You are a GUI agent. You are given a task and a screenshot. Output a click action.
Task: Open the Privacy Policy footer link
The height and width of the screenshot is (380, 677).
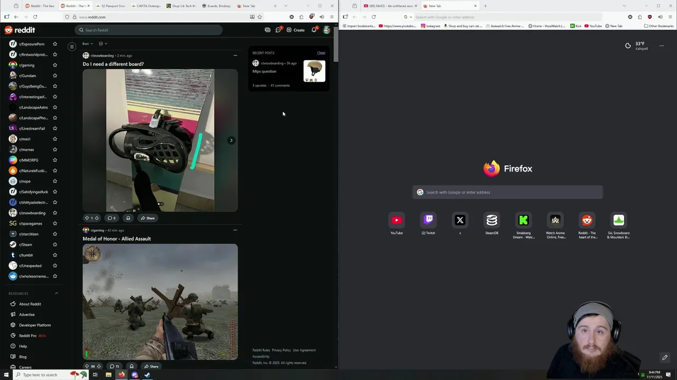click(x=281, y=350)
